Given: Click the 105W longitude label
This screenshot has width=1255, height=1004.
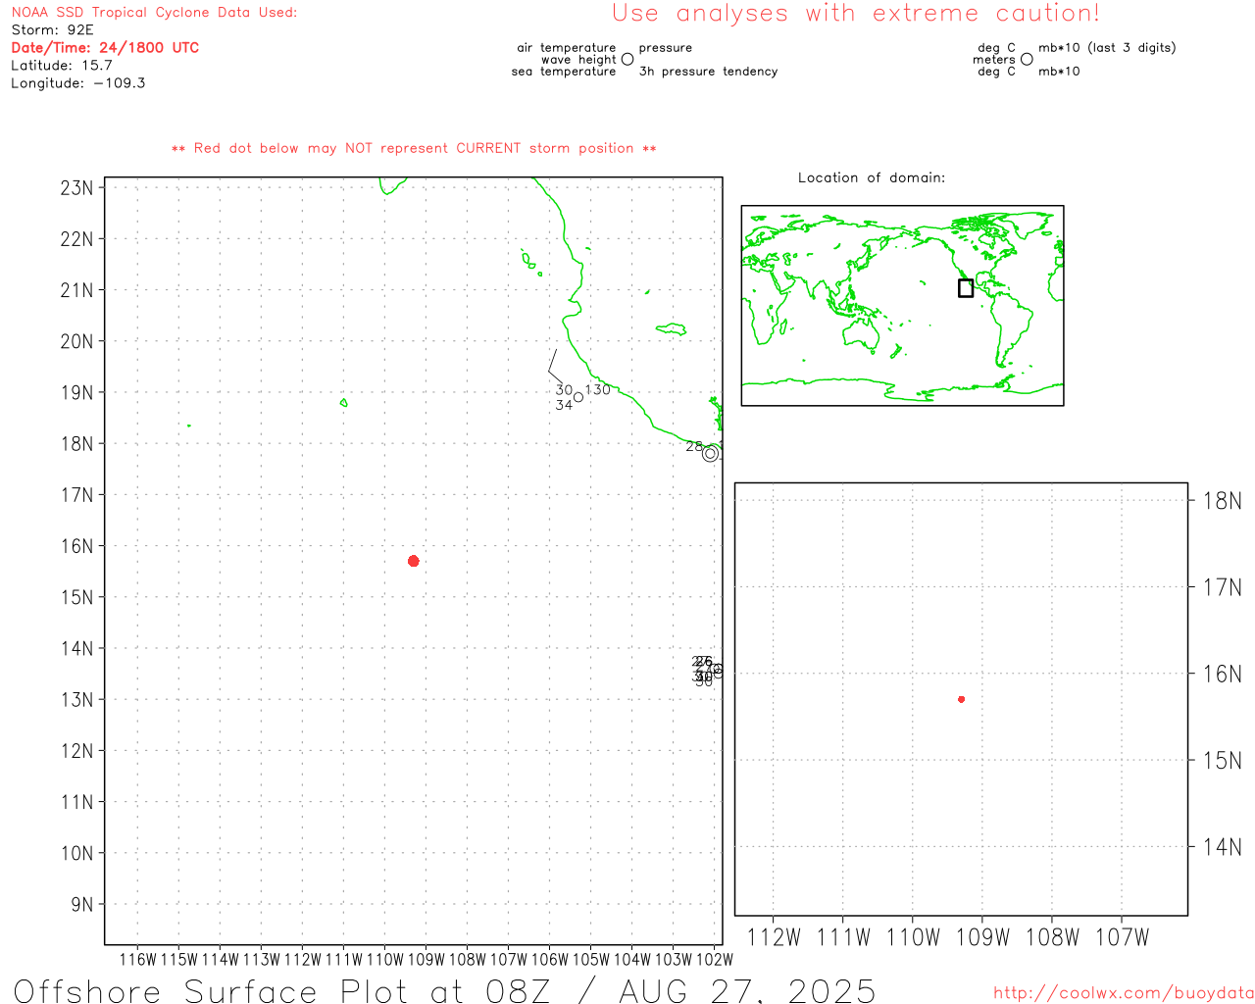Looking at the screenshot, I should pos(590,959).
